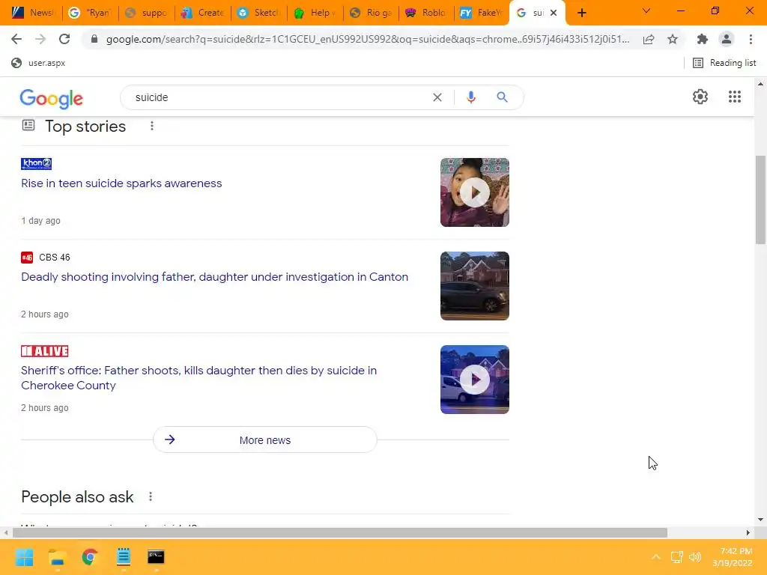Open People also ask options dots
The image size is (767, 575).
[x=151, y=497]
